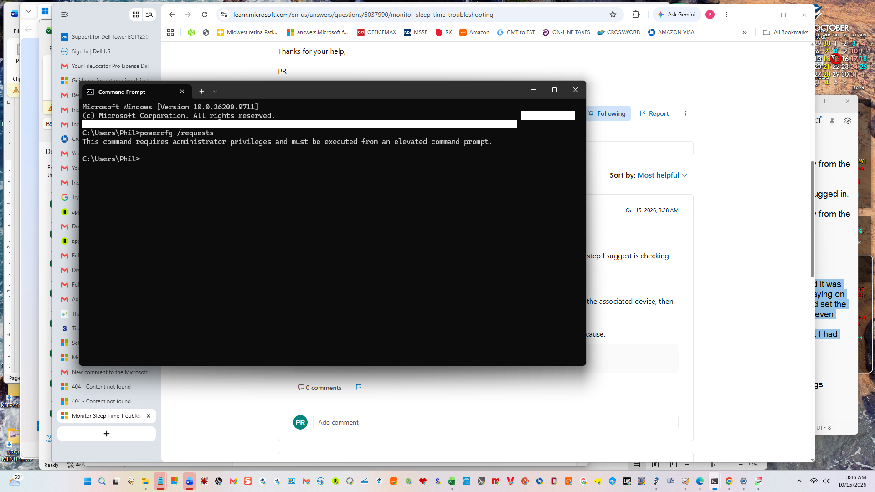Open tab search in sidebar
The height and width of the screenshot is (492, 875).
tap(149, 15)
